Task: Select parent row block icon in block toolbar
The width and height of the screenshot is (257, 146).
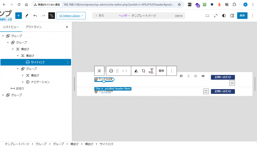Action: pos(99,71)
